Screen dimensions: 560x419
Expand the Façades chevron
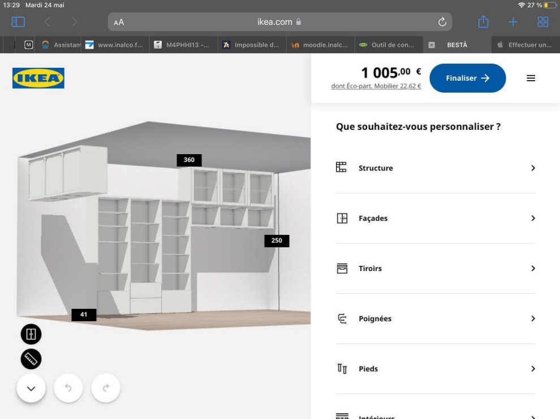point(533,218)
